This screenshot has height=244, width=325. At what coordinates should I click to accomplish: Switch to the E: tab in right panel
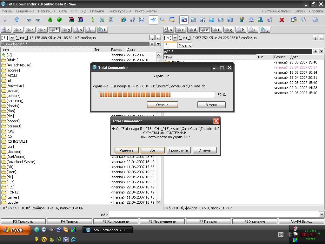[x=170, y=45]
